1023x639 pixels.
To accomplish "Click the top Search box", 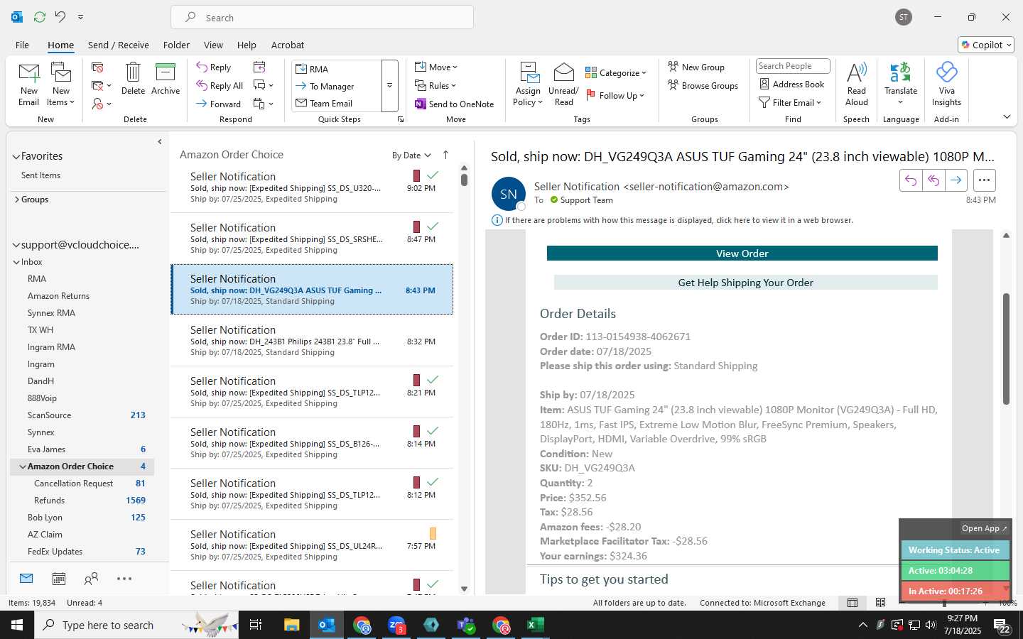I will (x=322, y=18).
